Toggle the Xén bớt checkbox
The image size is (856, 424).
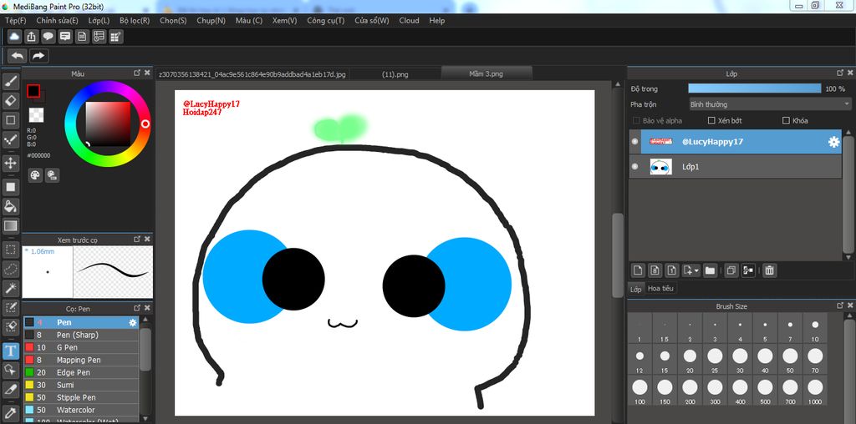point(711,120)
